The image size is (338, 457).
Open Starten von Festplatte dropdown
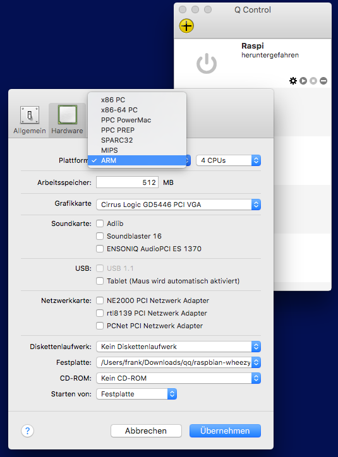tap(136, 394)
